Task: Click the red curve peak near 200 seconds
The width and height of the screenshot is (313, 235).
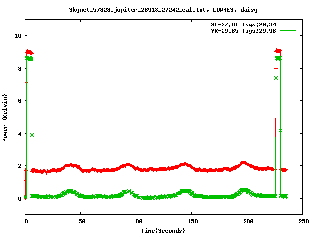Action: pos(243,163)
